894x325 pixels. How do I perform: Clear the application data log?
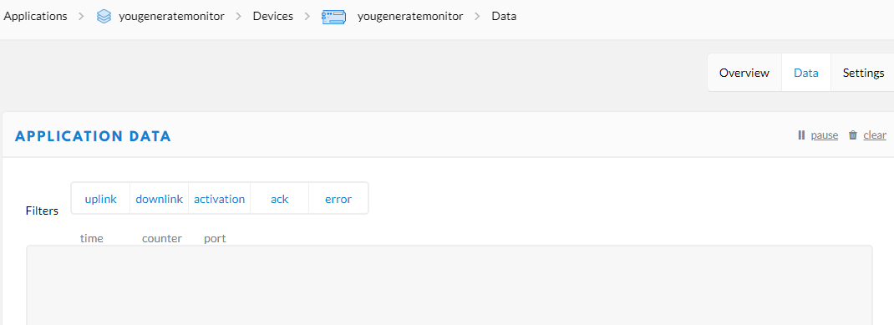(x=875, y=135)
